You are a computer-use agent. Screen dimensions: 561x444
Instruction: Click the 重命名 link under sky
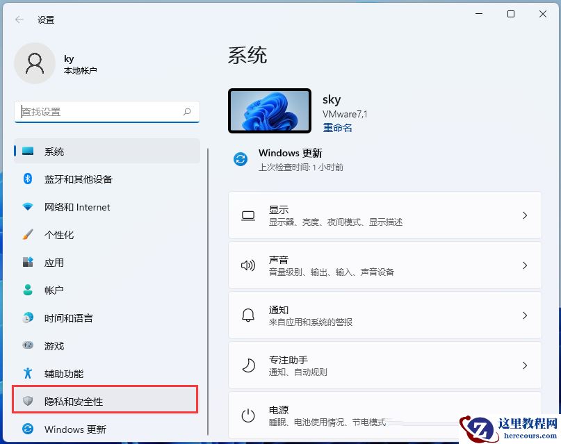[x=338, y=128]
